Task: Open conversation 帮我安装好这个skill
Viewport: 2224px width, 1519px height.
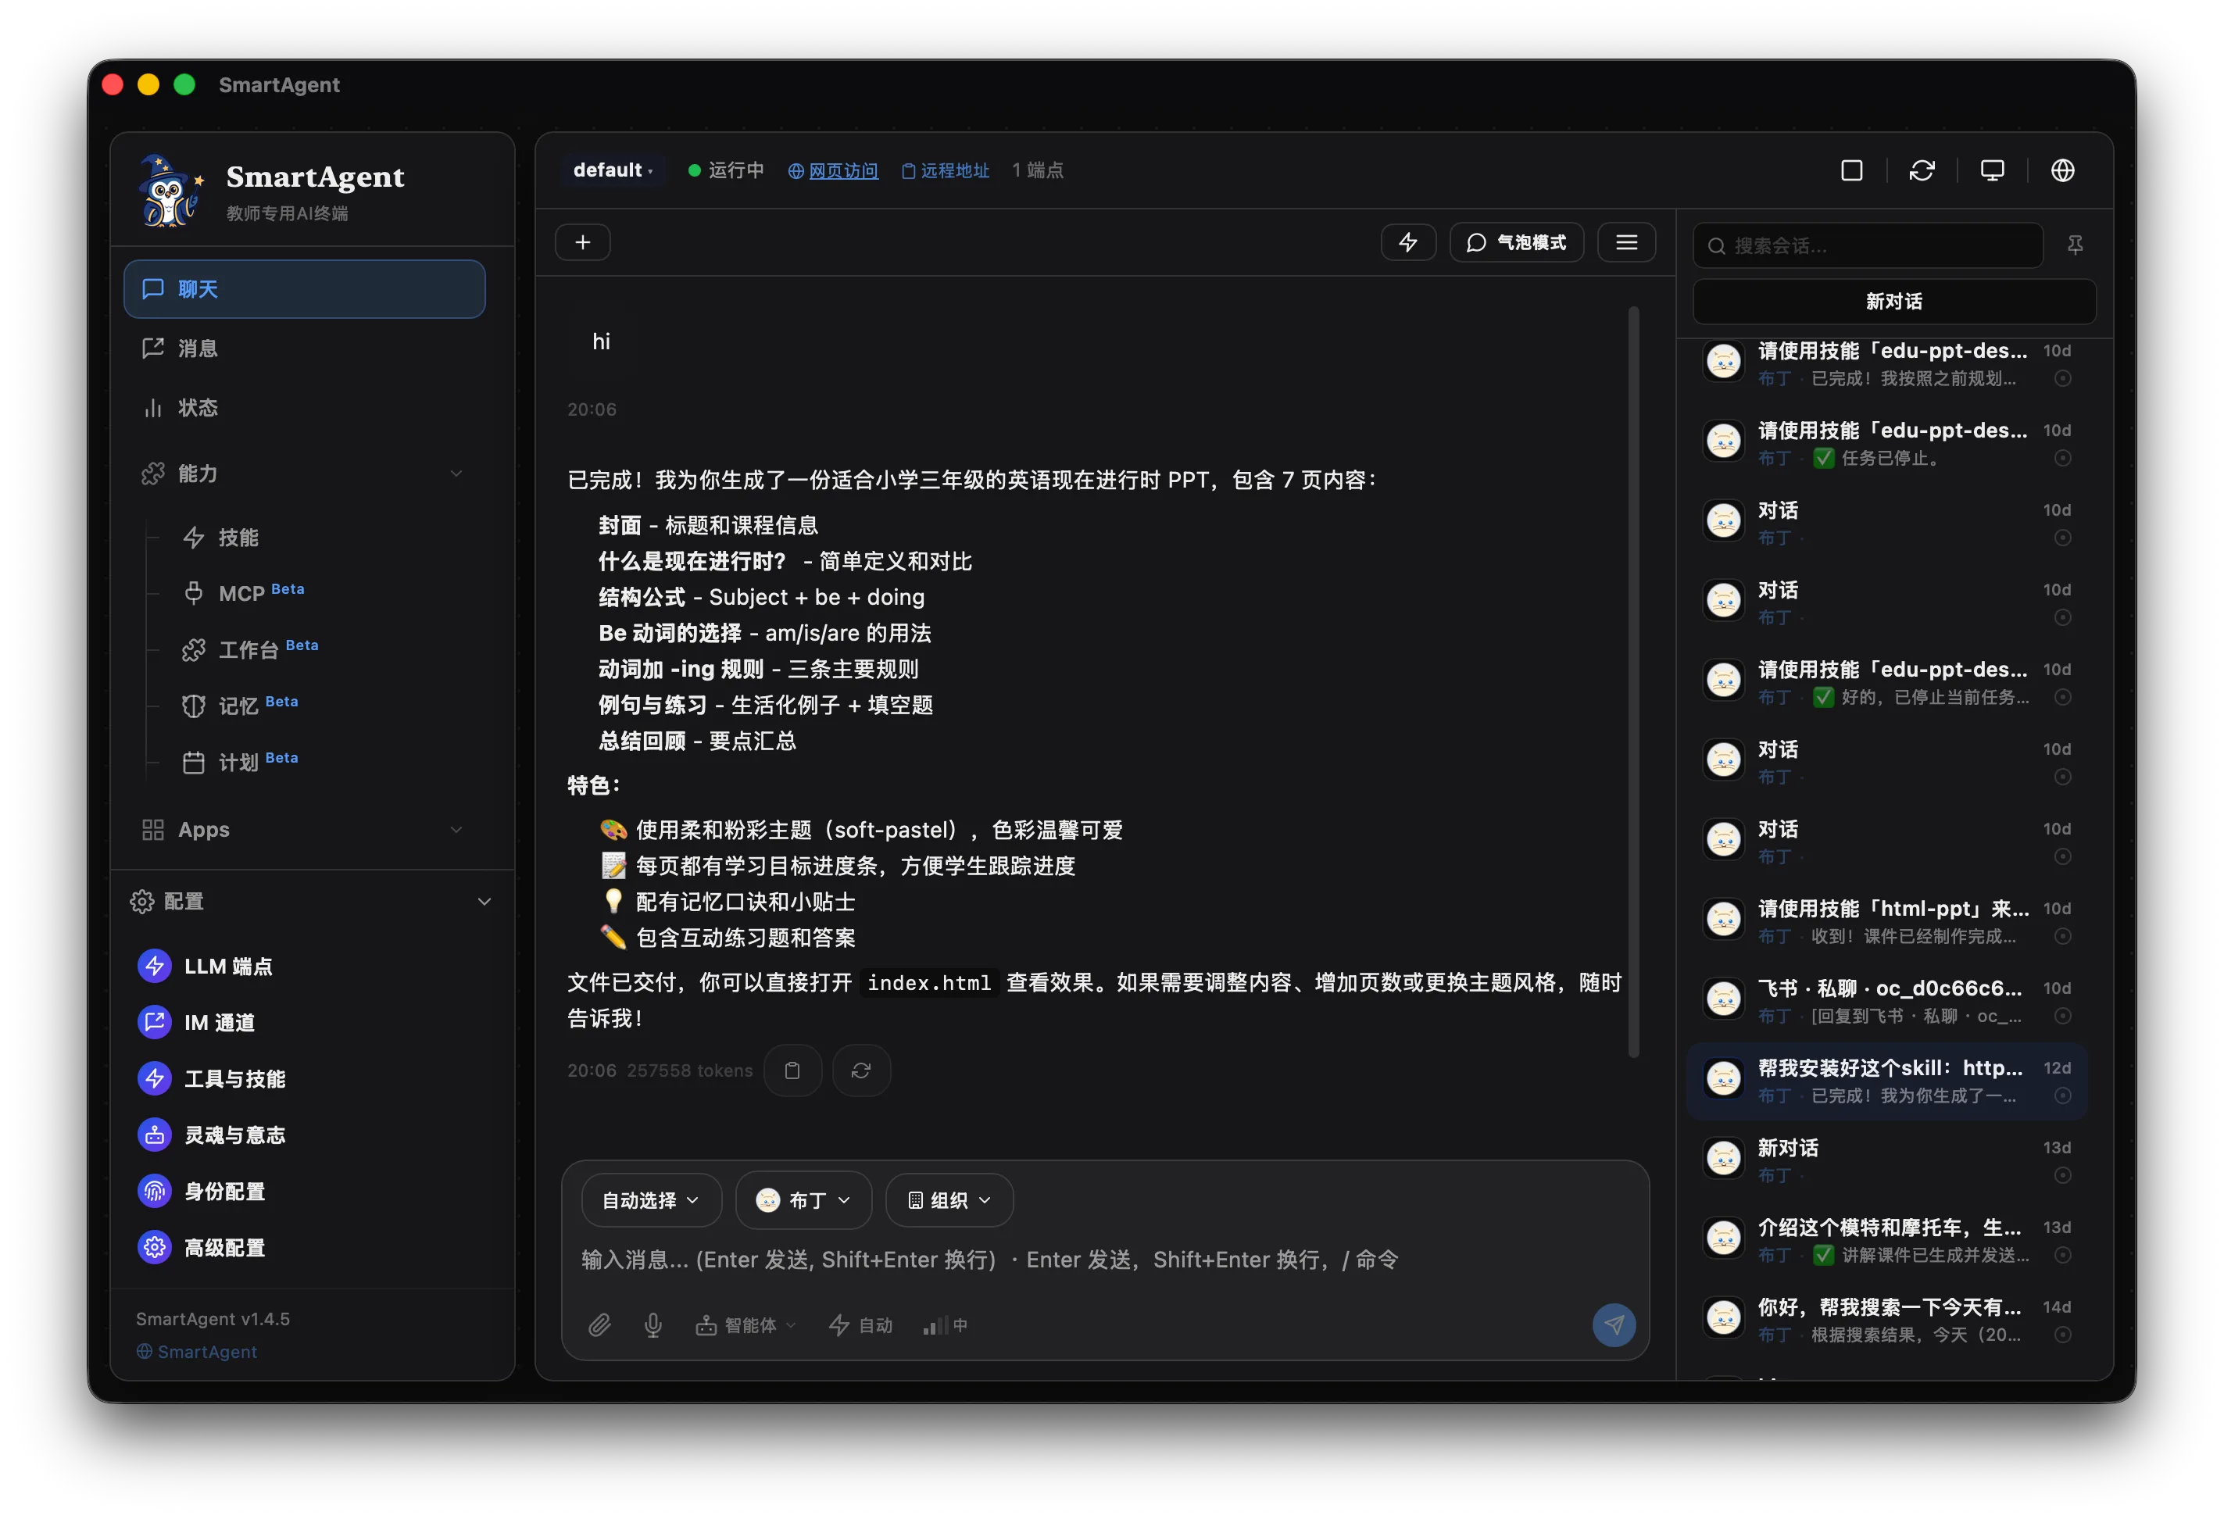Action: click(x=1886, y=1081)
